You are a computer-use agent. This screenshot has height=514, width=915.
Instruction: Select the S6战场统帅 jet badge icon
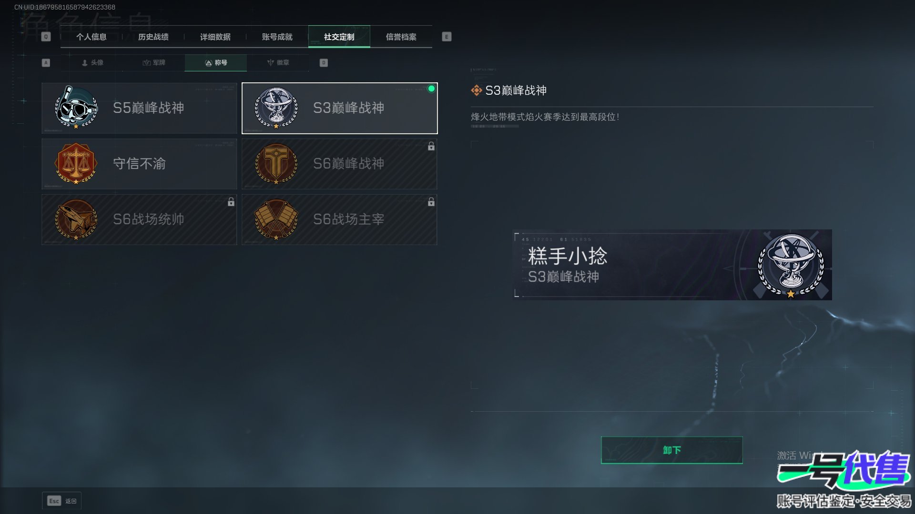tap(76, 219)
